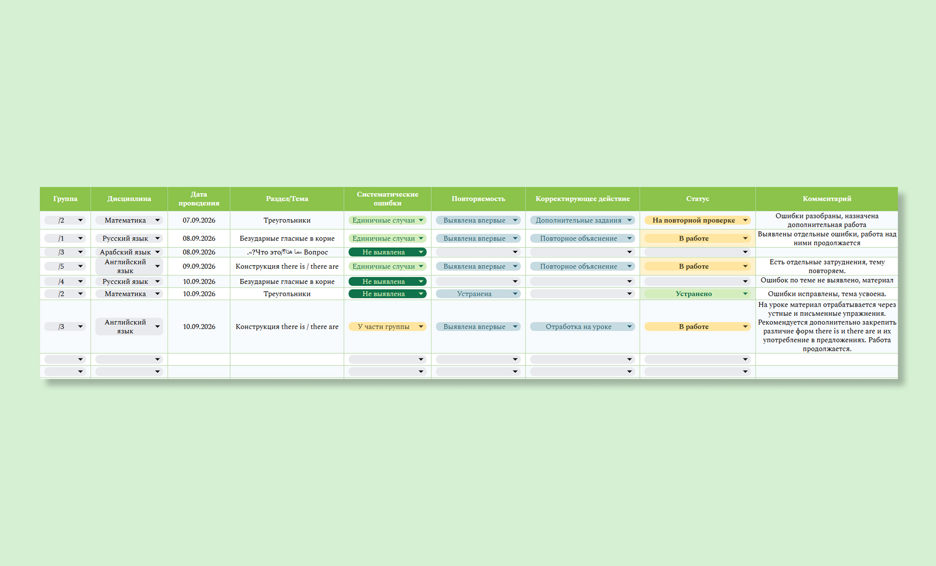This screenshot has width=936, height=566.
Task: Select the 'Раздел/Тема' column header
Action: 287,199
